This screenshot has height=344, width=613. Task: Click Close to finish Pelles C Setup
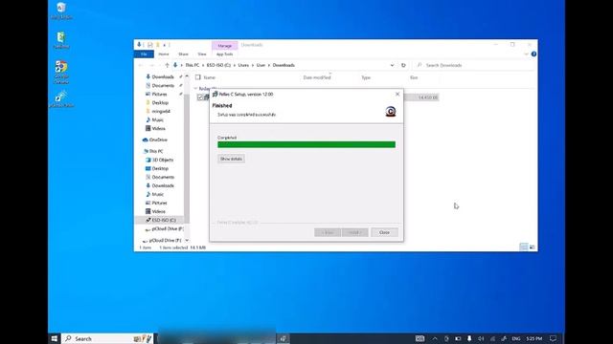pos(384,232)
